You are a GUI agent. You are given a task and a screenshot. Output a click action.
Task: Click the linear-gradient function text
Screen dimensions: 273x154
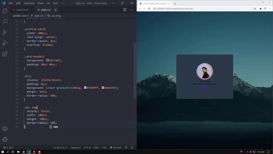pos(58,88)
